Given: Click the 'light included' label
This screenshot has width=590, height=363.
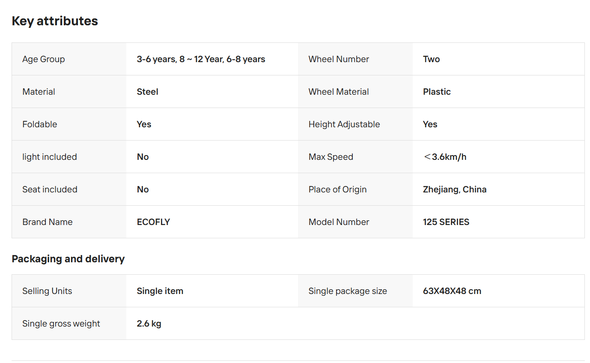Looking at the screenshot, I should pos(50,157).
